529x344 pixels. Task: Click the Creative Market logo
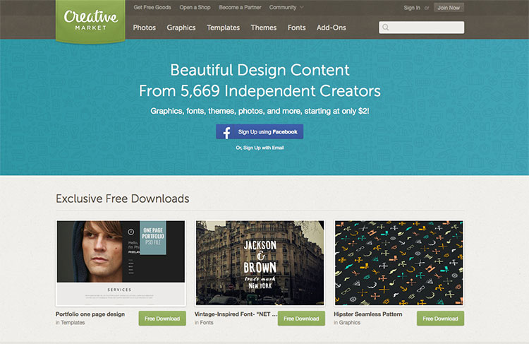tap(90, 20)
